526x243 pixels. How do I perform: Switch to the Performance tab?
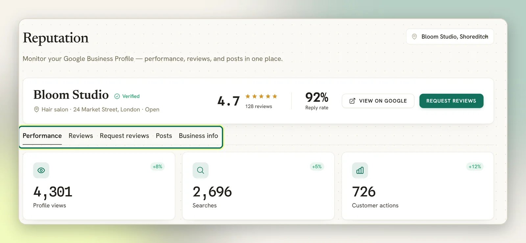point(42,136)
